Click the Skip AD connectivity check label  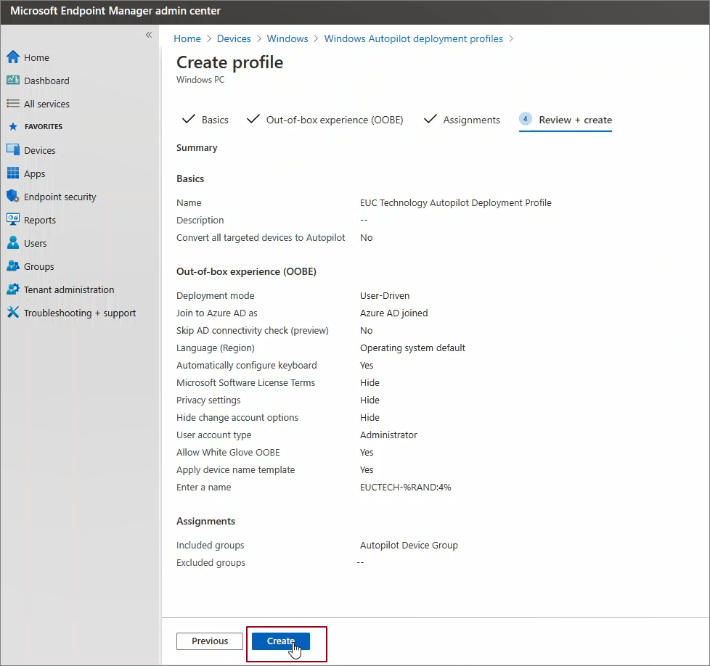[252, 330]
